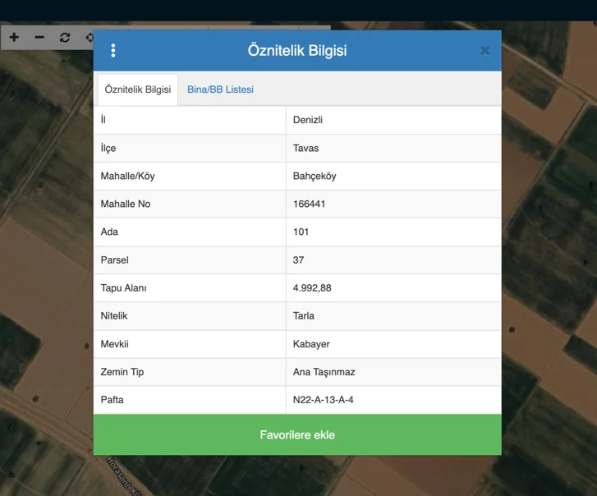Click the Zemin Tip value Ana Taşınmaz
Image resolution: width=597 pixels, height=496 pixels.
(324, 372)
